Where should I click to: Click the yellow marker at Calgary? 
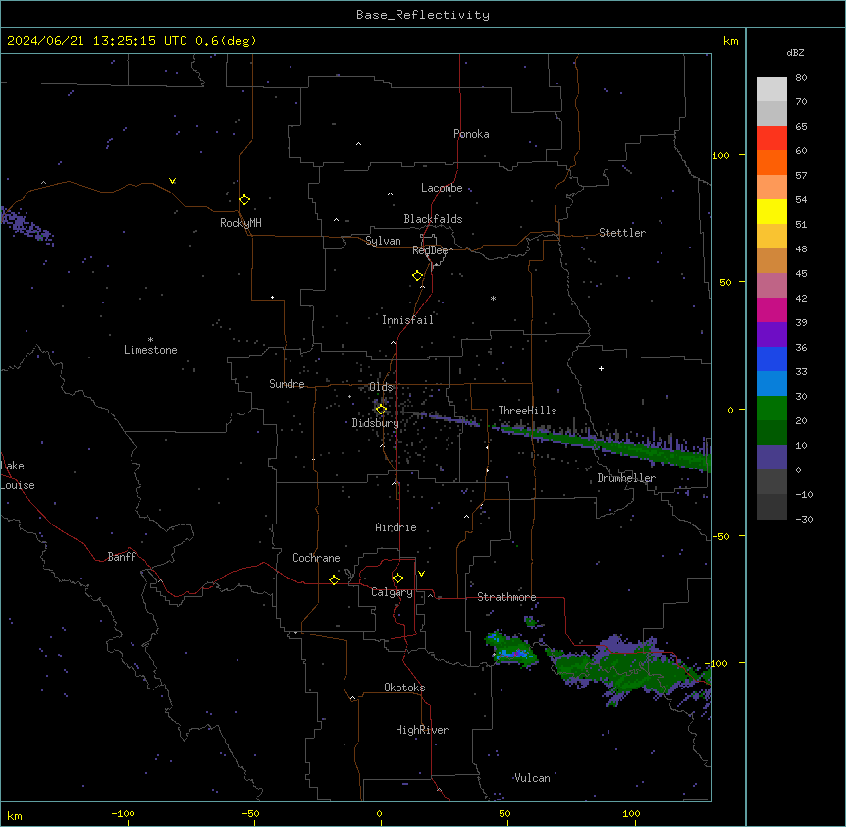click(397, 579)
